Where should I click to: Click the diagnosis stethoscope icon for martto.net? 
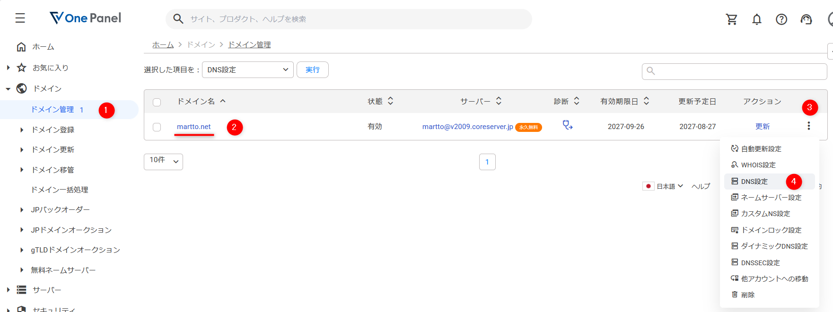(x=567, y=125)
